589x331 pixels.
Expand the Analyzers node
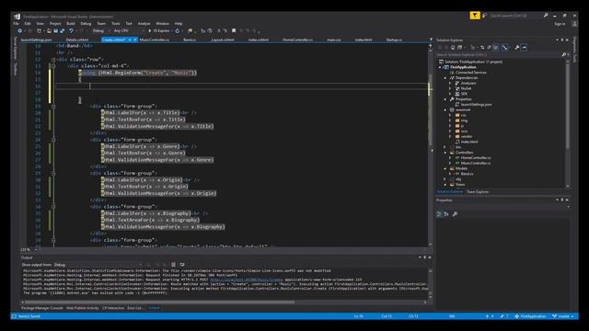click(450, 84)
